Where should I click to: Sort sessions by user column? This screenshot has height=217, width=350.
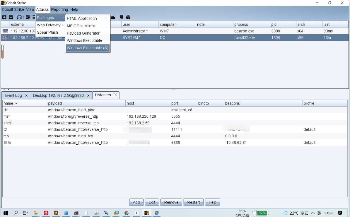[140, 25]
